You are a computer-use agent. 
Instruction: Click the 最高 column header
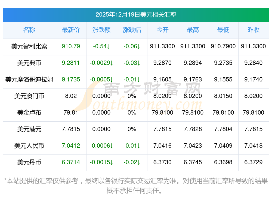coord(193,30)
